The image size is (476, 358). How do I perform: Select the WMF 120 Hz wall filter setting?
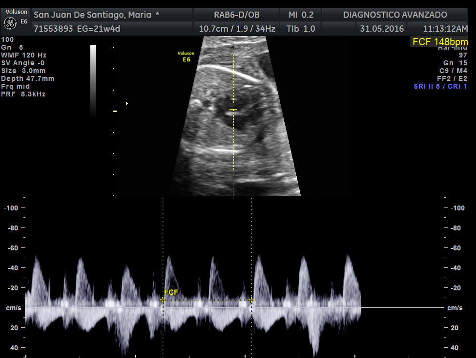[24, 55]
